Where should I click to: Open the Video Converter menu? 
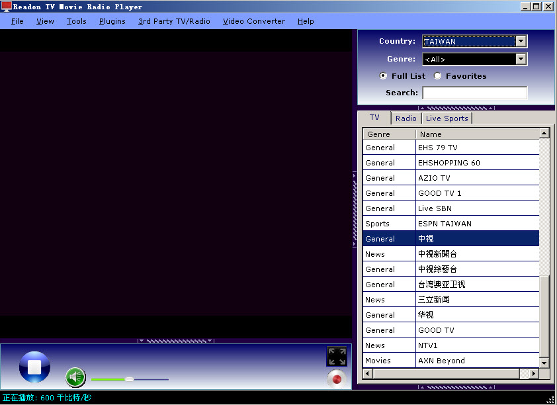(x=253, y=21)
